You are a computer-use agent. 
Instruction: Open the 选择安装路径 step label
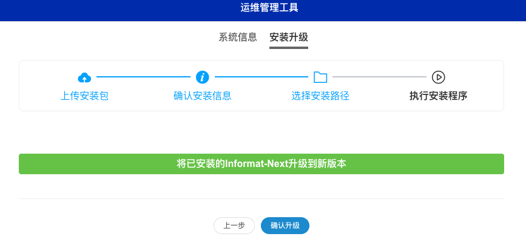320,96
